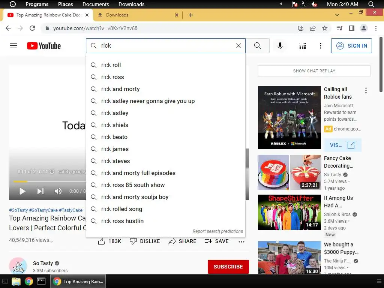Screen dimensions: 384x288
Task: Choose suggestion rick roll
Action: coord(165,65)
